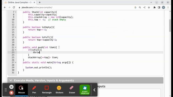This screenshot has height=97, width=173.
Task: Collapse the recorder toolbar with the arrow
Action: click(94, 90)
